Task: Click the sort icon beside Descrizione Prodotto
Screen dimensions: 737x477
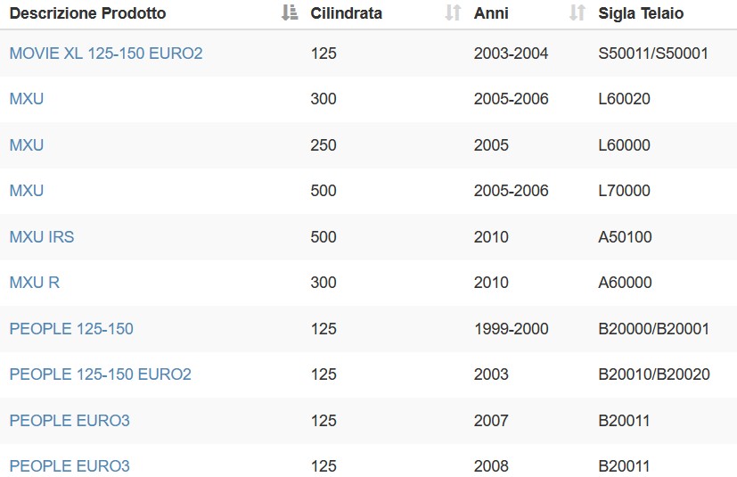Action: pyautogui.click(x=290, y=12)
